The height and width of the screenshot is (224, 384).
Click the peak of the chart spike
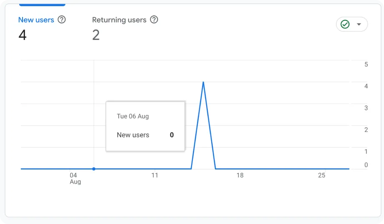click(x=203, y=82)
